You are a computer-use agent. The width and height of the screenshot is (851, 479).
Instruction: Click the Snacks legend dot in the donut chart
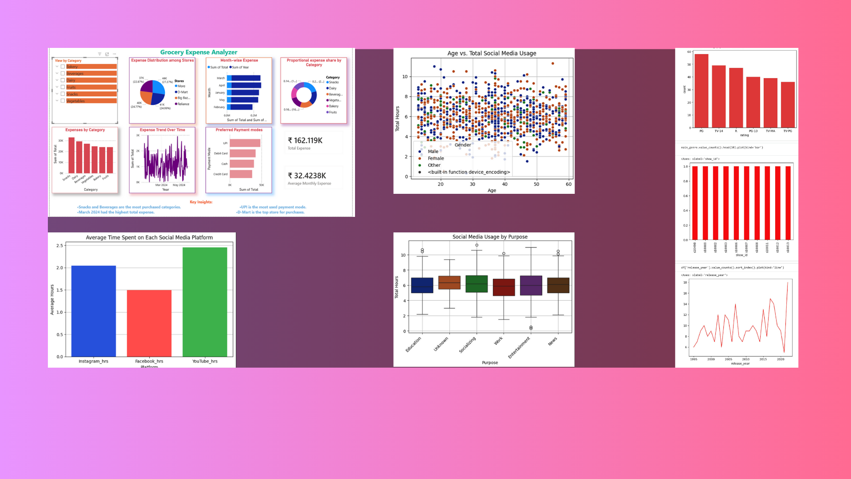(x=328, y=82)
